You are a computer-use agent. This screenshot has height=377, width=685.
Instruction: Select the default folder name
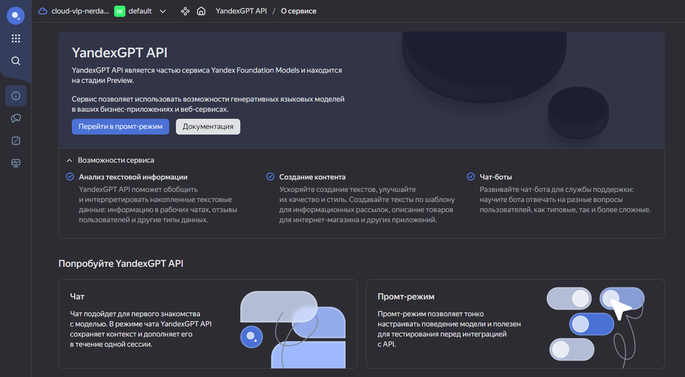pyautogui.click(x=140, y=11)
